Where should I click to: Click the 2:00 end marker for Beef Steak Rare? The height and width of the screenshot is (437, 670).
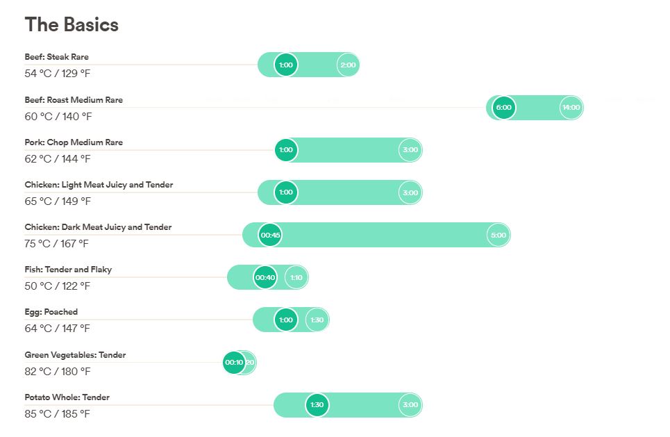pyautogui.click(x=348, y=65)
